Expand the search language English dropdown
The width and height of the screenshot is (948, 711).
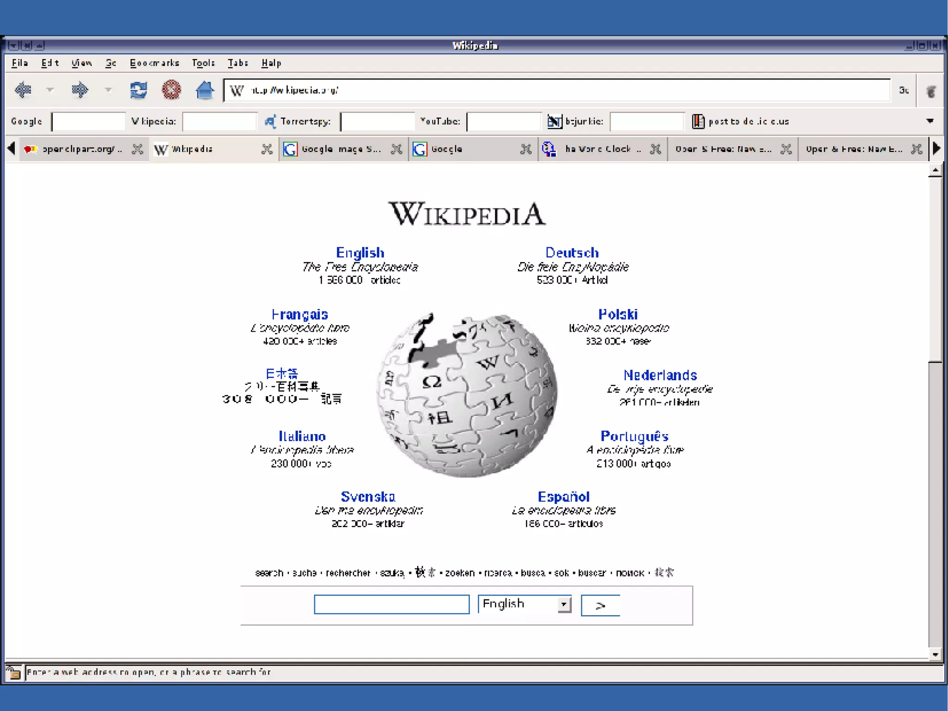click(x=564, y=604)
